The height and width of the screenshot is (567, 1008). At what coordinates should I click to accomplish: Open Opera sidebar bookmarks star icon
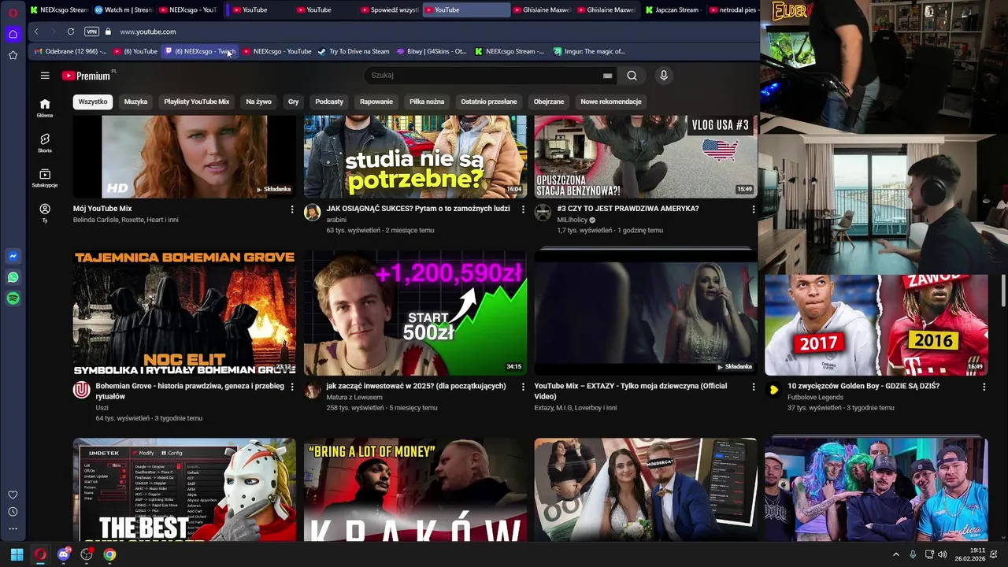pyautogui.click(x=13, y=55)
